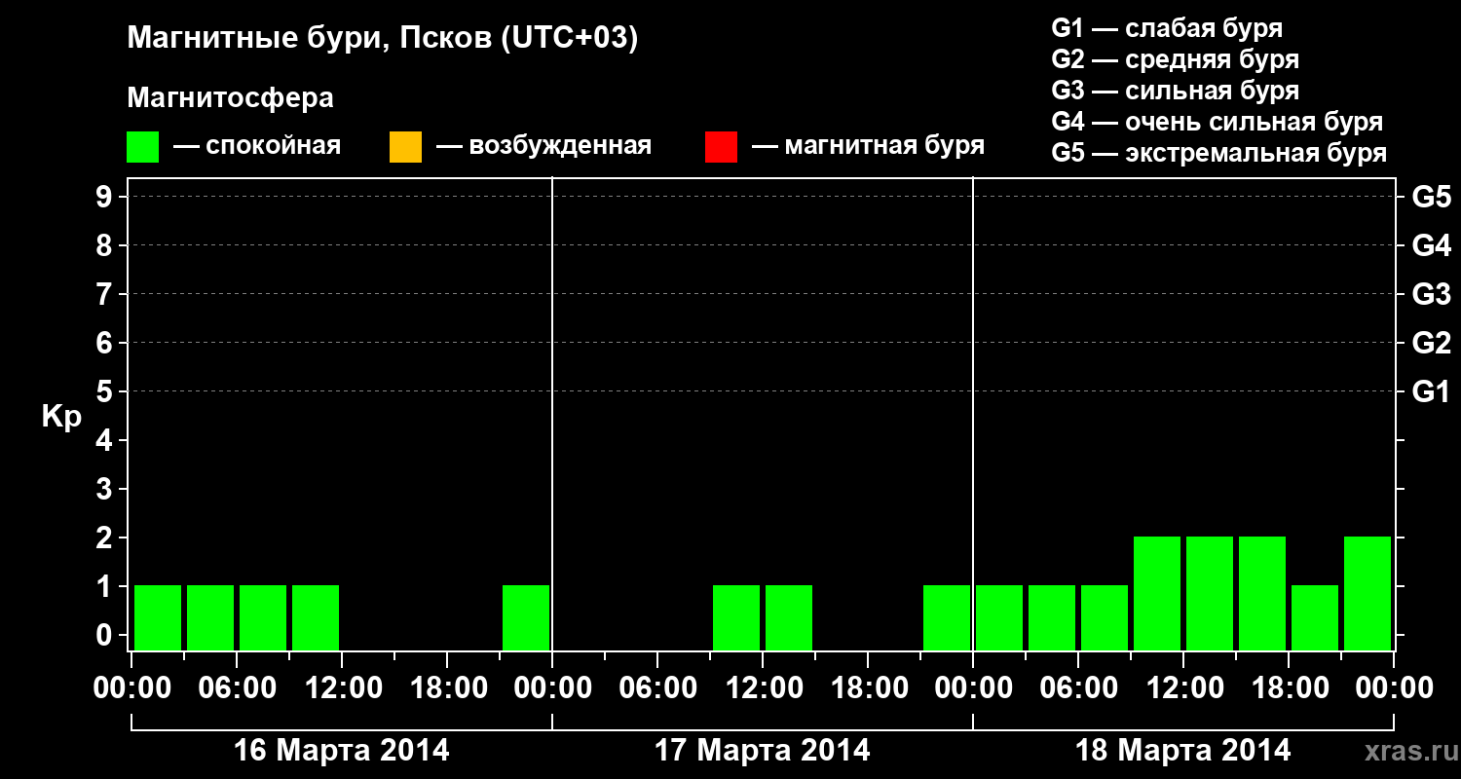Click the '06:00' time label under 17 March
The height and width of the screenshot is (779, 1461).
pyautogui.click(x=657, y=688)
